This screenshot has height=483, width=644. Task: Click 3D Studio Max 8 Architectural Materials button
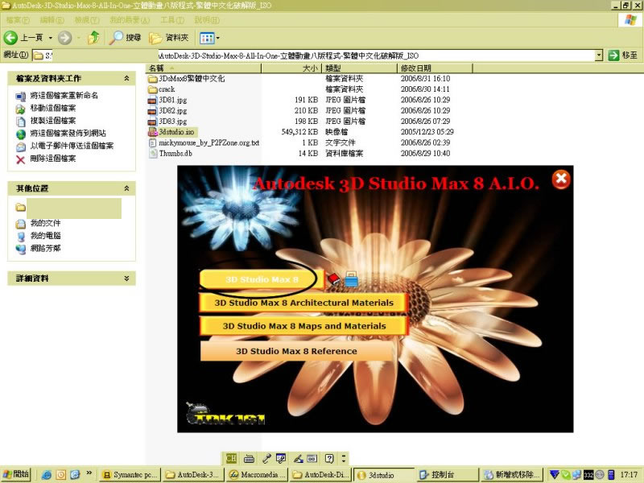tap(303, 303)
